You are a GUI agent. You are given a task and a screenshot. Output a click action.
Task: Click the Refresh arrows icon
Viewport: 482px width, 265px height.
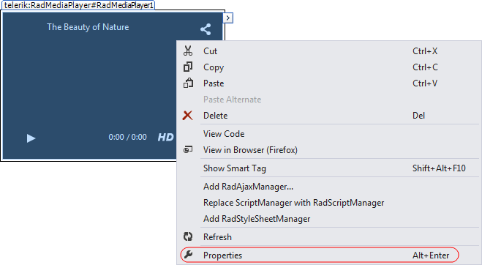(x=188, y=236)
